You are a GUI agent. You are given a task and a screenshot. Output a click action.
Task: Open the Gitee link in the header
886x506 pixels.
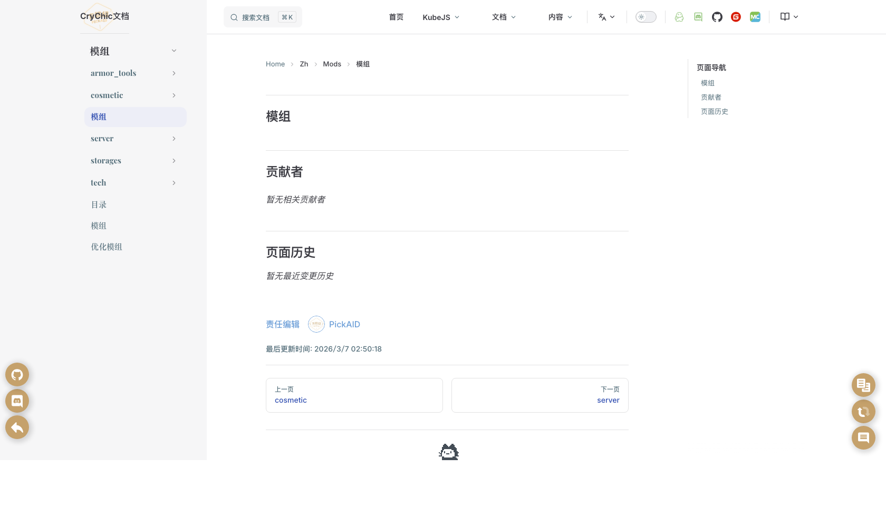736,17
